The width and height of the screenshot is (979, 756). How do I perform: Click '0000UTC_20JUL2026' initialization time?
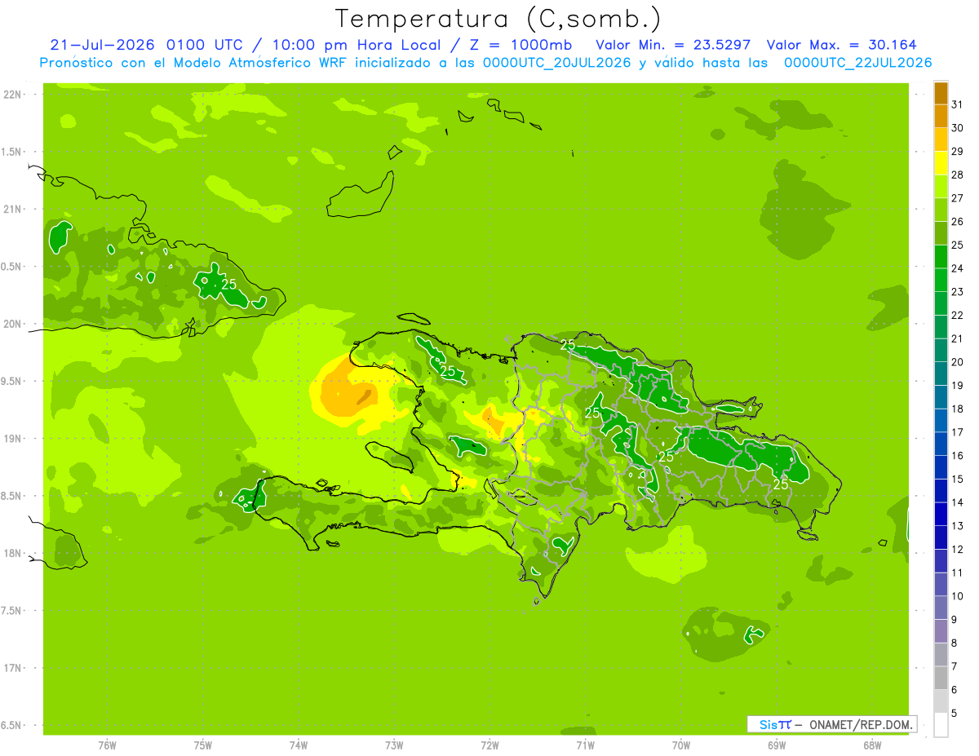click(x=556, y=63)
